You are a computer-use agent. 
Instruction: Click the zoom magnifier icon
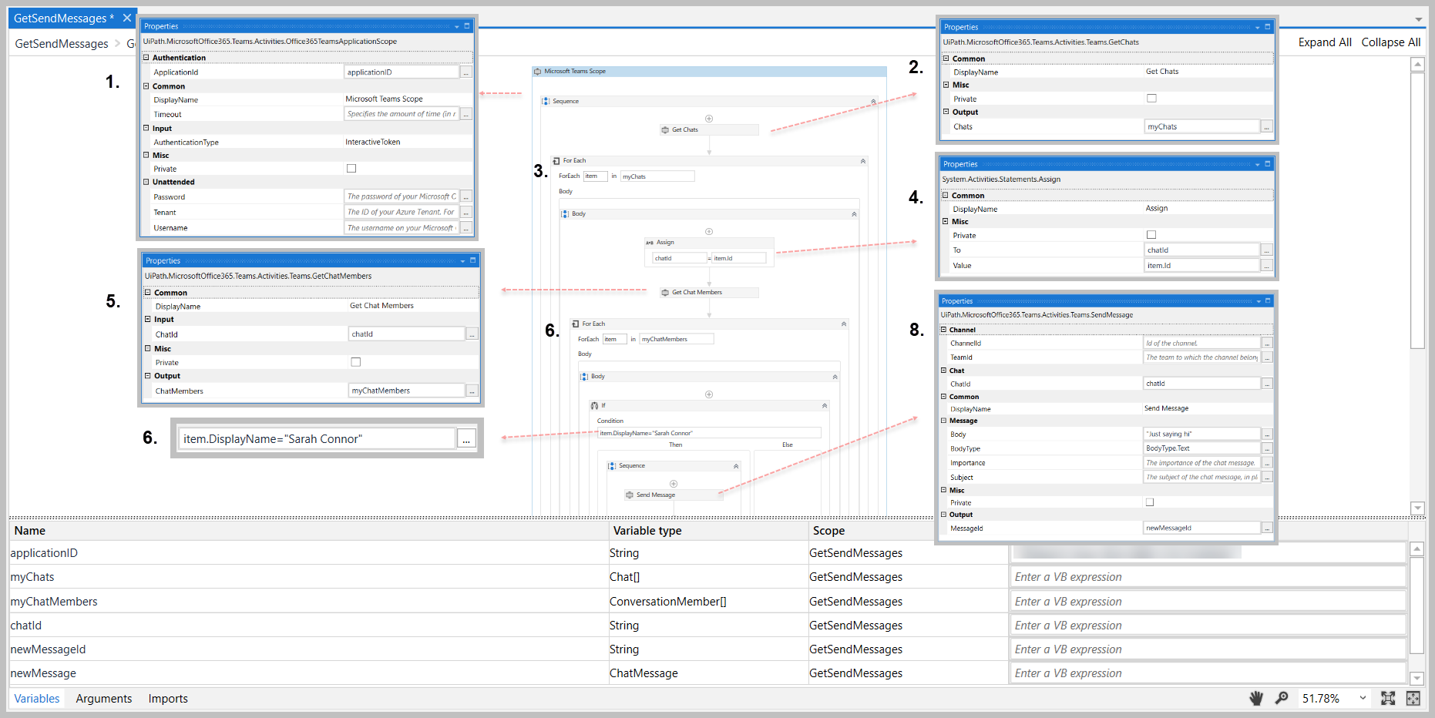pos(1282,698)
